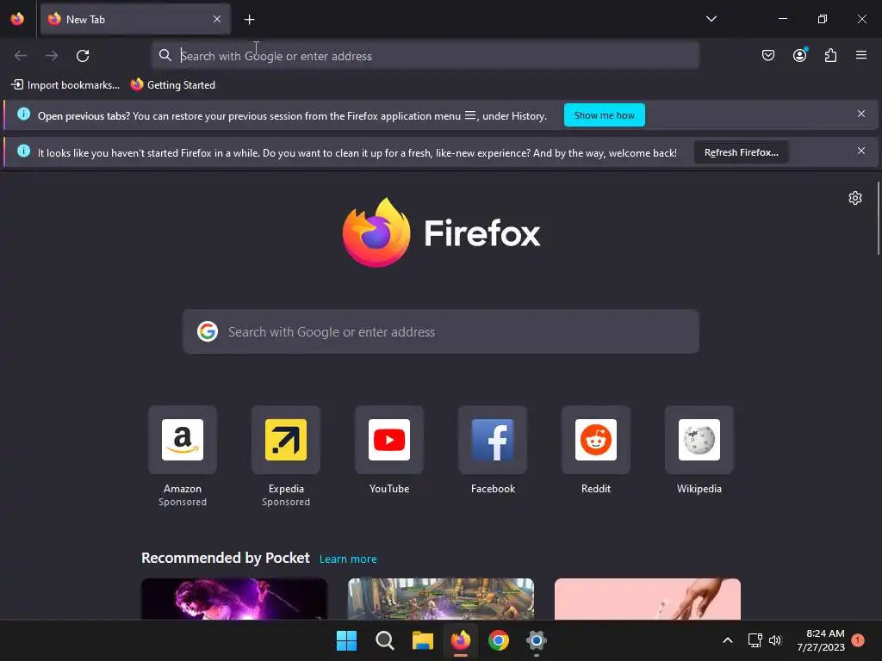The width and height of the screenshot is (882, 661).
Task: Click the page vertical scrollbar
Action: coord(878,218)
